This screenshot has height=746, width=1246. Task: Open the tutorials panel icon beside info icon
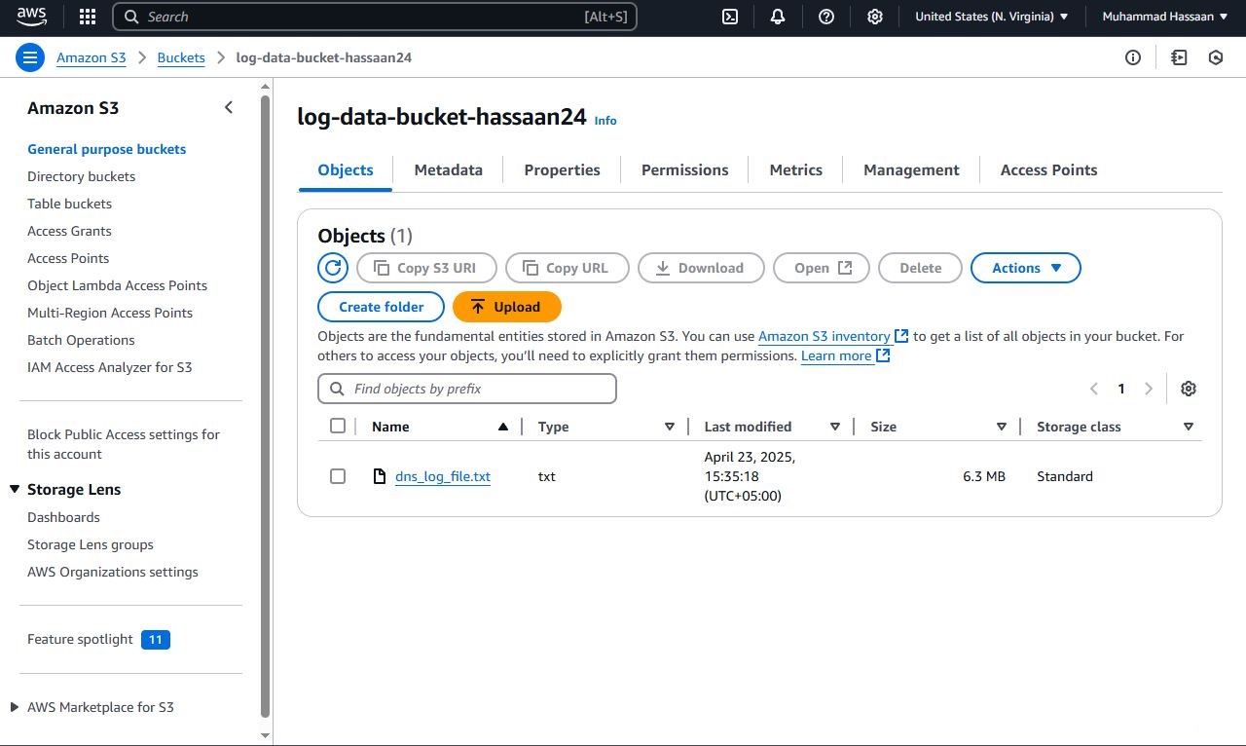pyautogui.click(x=1179, y=57)
